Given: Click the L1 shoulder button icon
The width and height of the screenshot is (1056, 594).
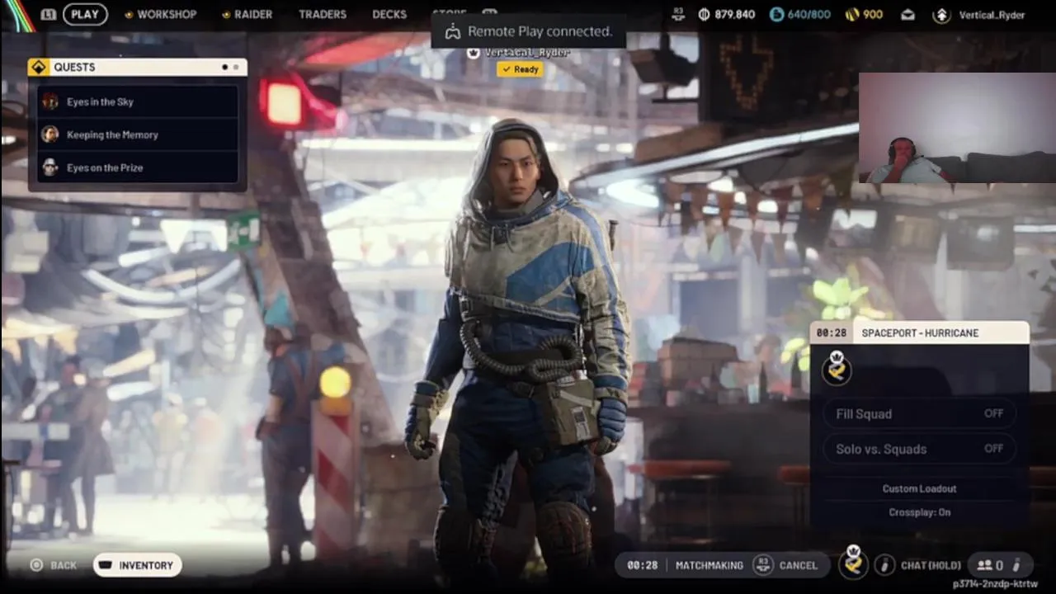Looking at the screenshot, I should pyautogui.click(x=49, y=14).
